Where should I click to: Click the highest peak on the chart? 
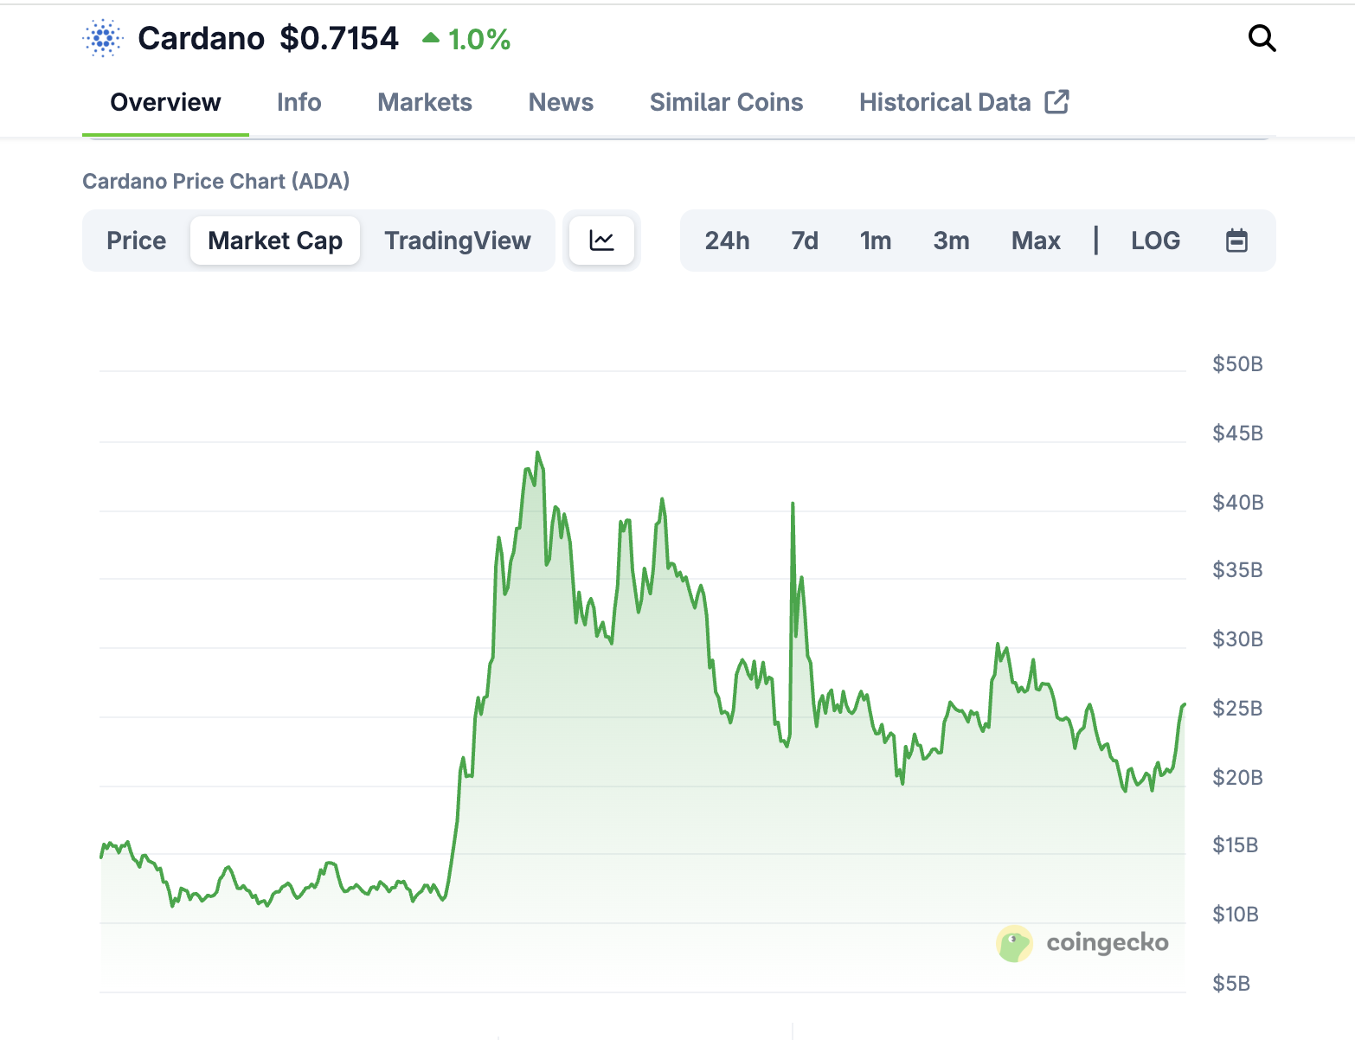[x=537, y=453]
